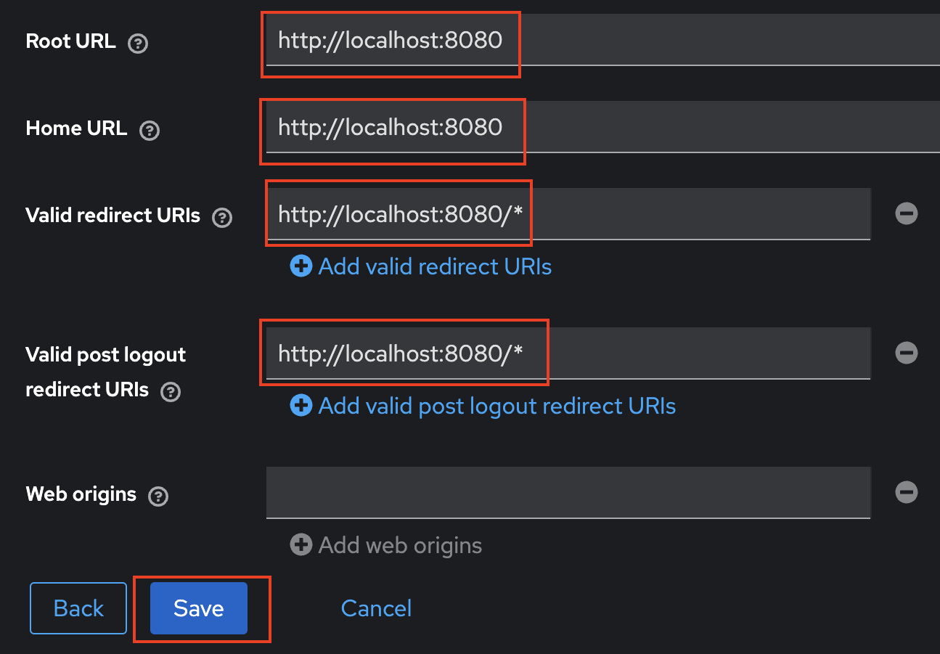The image size is (940, 654).
Task: Remove the valid redirect URI entry with minus icon
Action: click(x=907, y=213)
